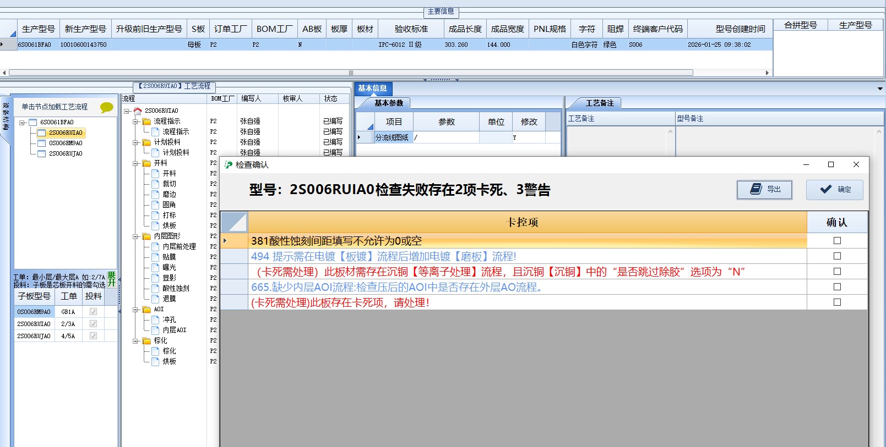Switch to the 基本参数 tab

pos(389,103)
